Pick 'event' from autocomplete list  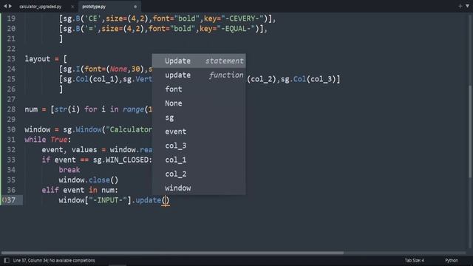click(x=199, y=132)
